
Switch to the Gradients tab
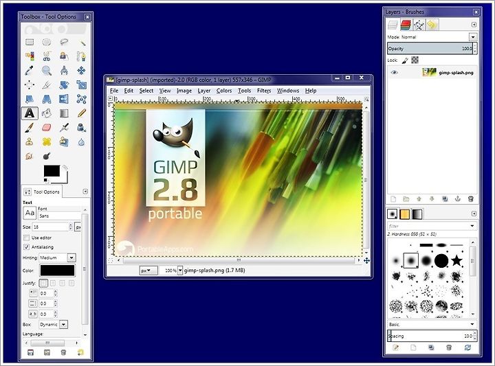[417, 214]
